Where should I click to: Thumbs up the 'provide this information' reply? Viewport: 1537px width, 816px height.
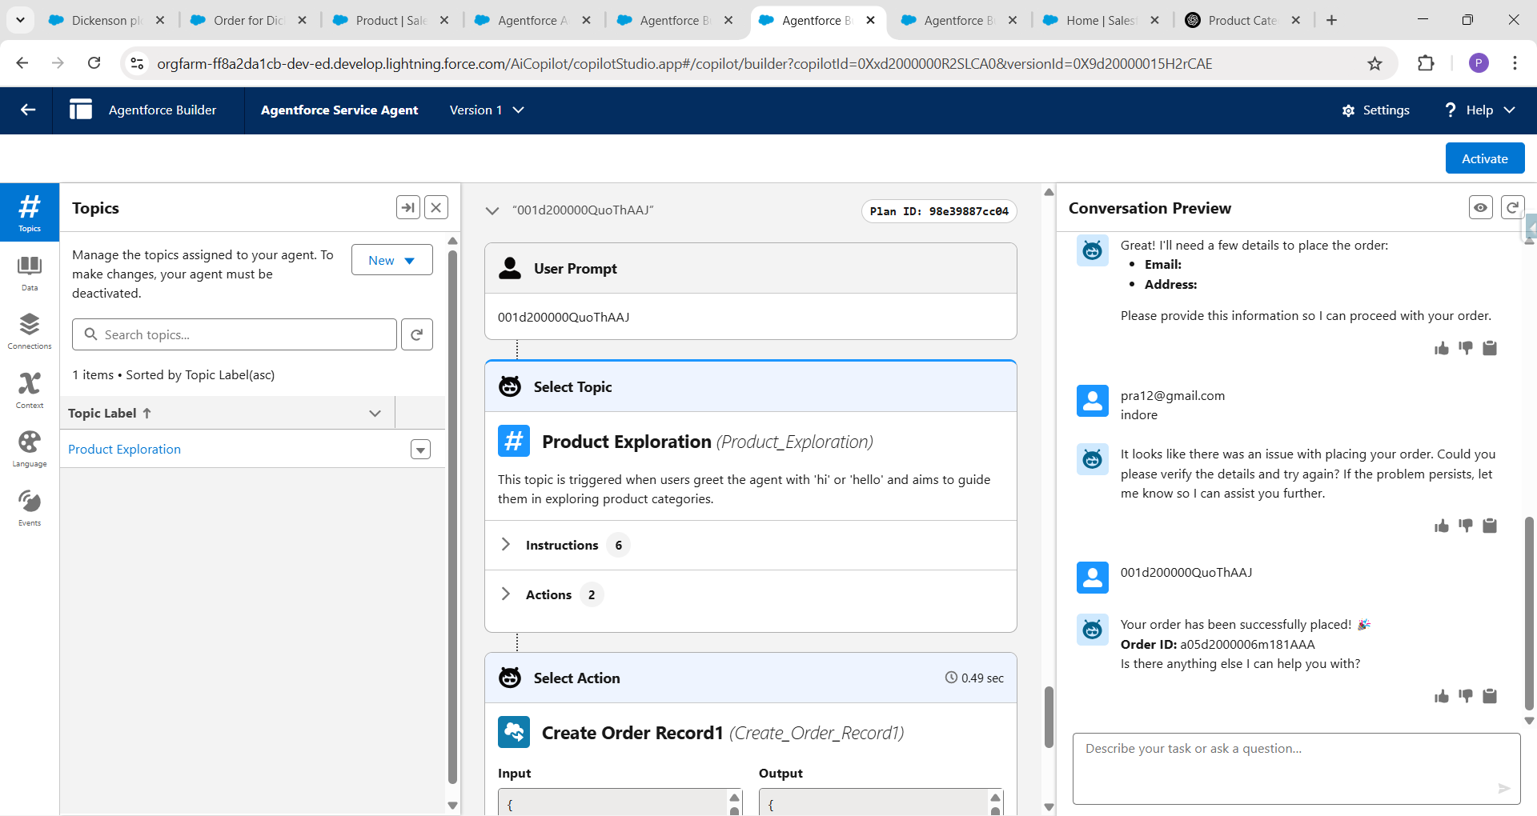click(1442, 348)
